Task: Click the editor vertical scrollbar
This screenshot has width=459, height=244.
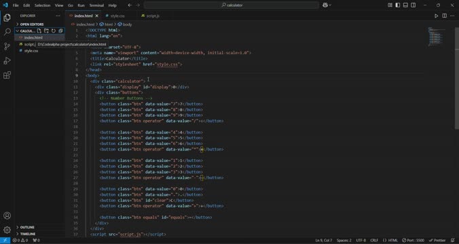Action: pos(457,78)
